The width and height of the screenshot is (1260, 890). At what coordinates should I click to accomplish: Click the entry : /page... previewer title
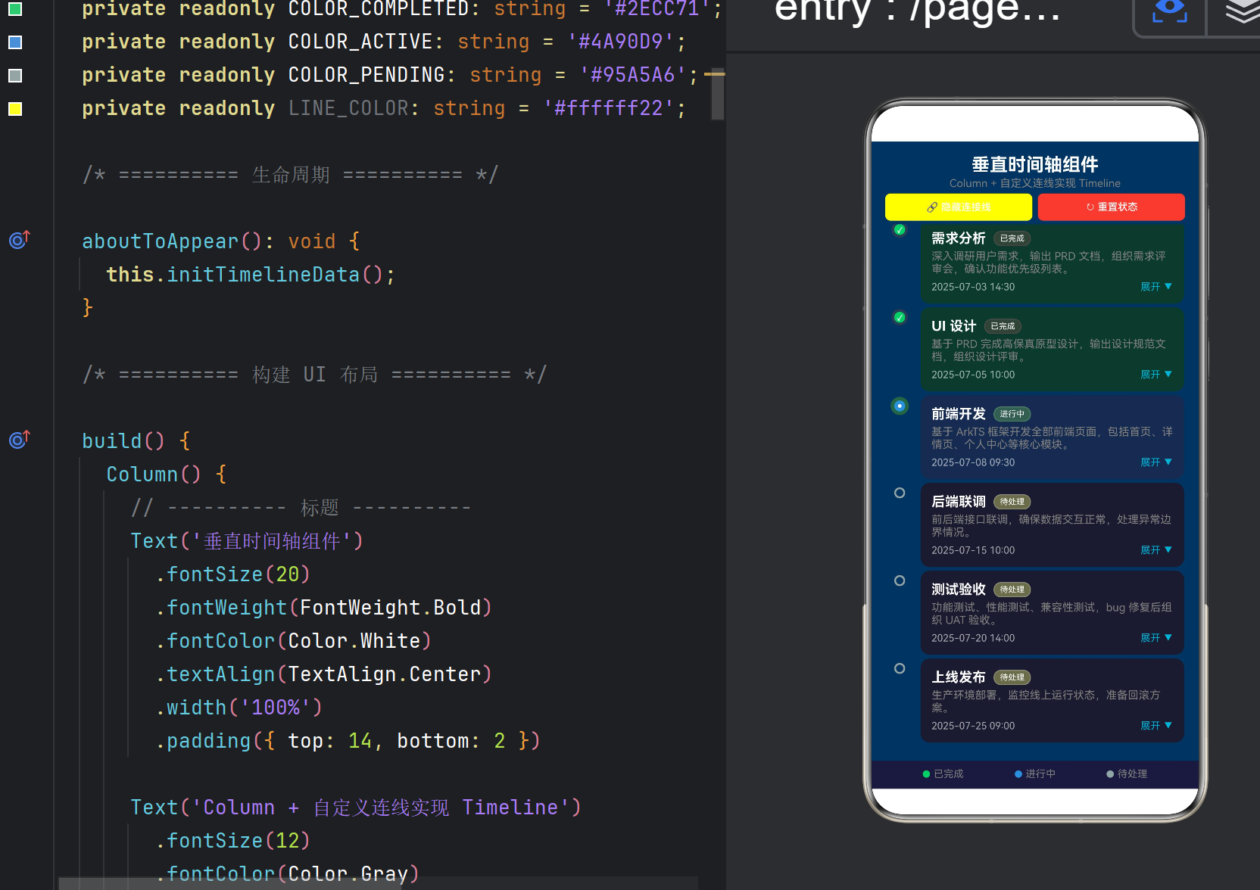pos(917,10)
